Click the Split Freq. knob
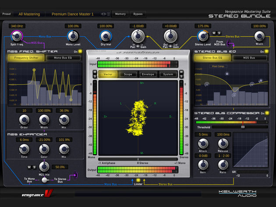276x207 pixels. 17,36
